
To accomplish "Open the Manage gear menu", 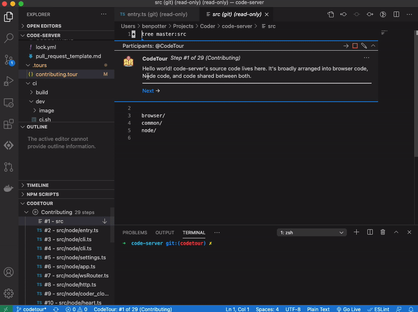I will (8, 294).
